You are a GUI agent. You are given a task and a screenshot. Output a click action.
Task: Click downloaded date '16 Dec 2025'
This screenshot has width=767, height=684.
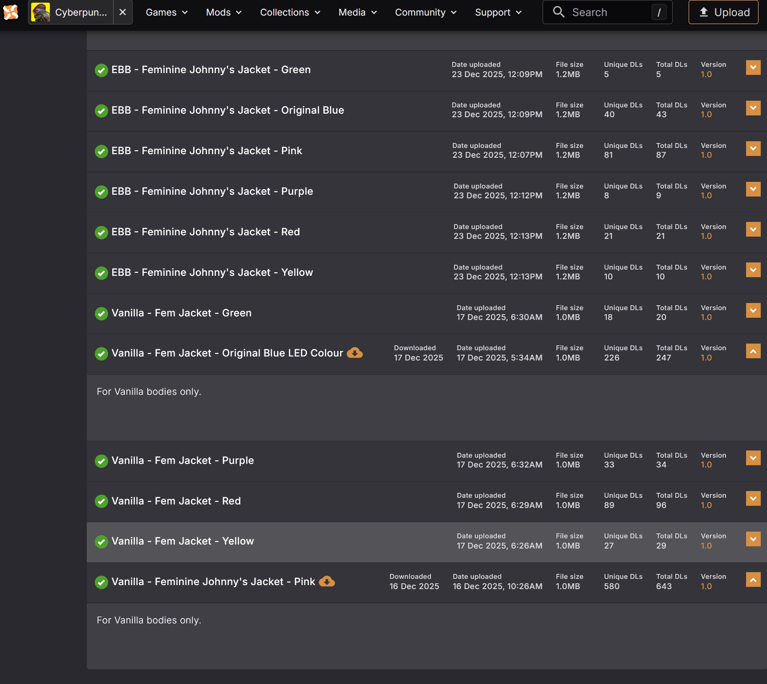[414, 586]
